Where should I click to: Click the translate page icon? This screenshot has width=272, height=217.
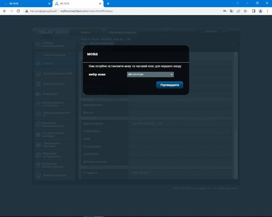pos(231,11)
